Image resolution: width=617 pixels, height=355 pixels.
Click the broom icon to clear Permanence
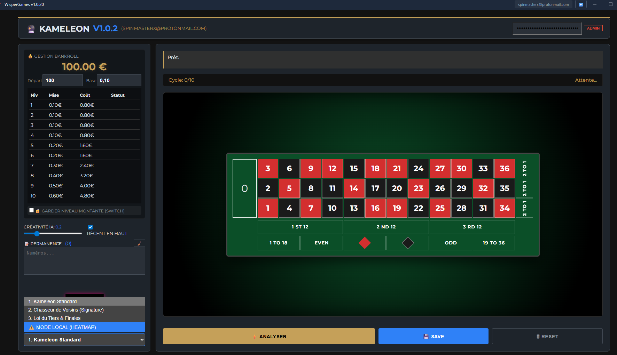[139, 243]
